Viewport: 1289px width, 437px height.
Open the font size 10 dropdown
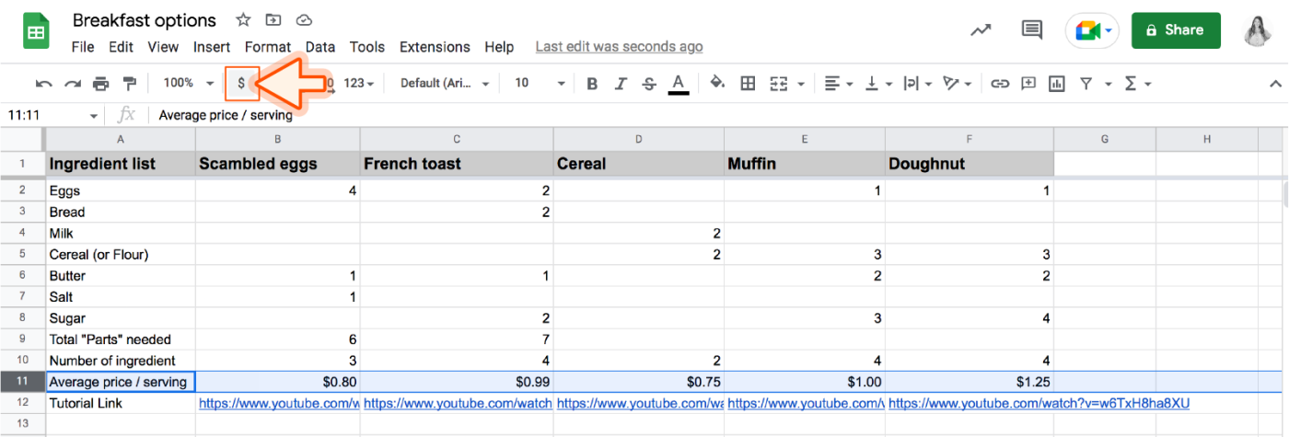pyautogui.click(x=540, y=83)
